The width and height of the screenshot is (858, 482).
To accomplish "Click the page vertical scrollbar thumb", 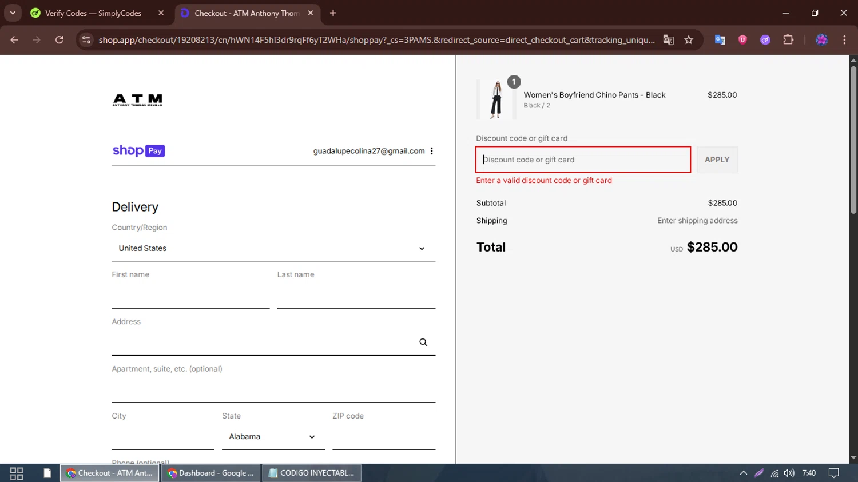I will pyautogui.click(x=853, y=140).
